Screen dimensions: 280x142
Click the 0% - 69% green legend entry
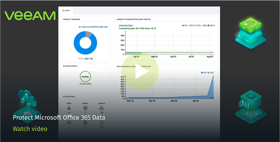pyautogui.click(x=188, y=26)
